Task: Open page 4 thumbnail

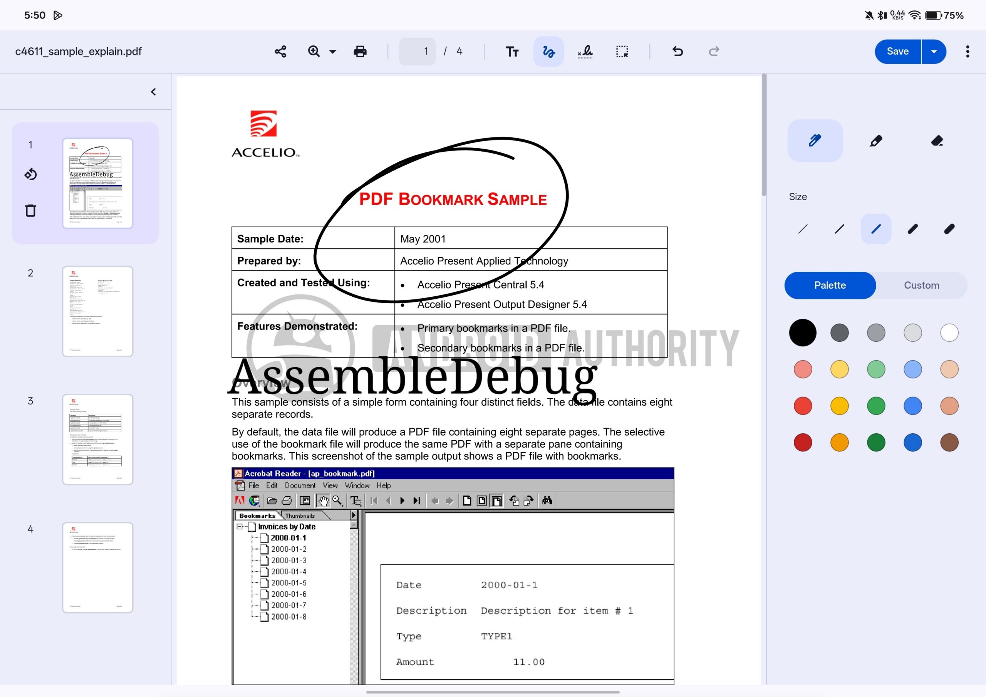Action: [97, 567]
